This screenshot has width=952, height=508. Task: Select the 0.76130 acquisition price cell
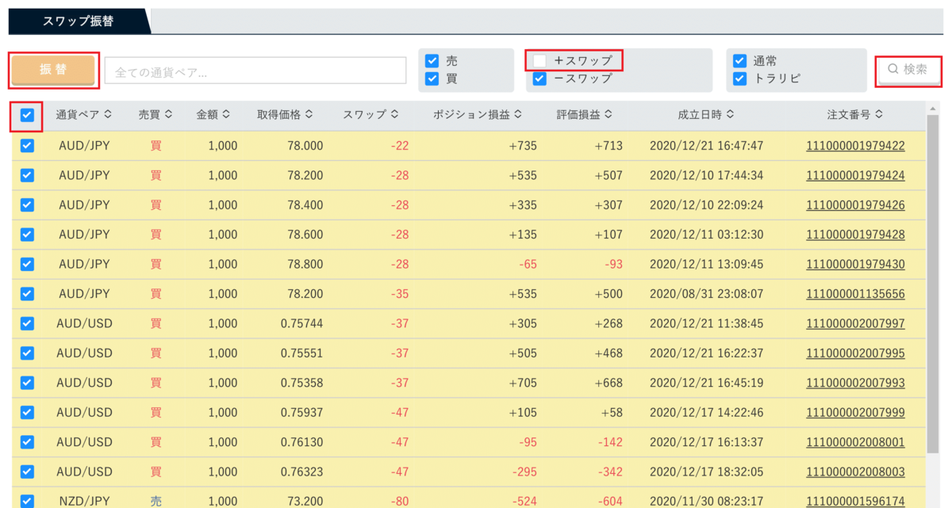pos(301,442)
